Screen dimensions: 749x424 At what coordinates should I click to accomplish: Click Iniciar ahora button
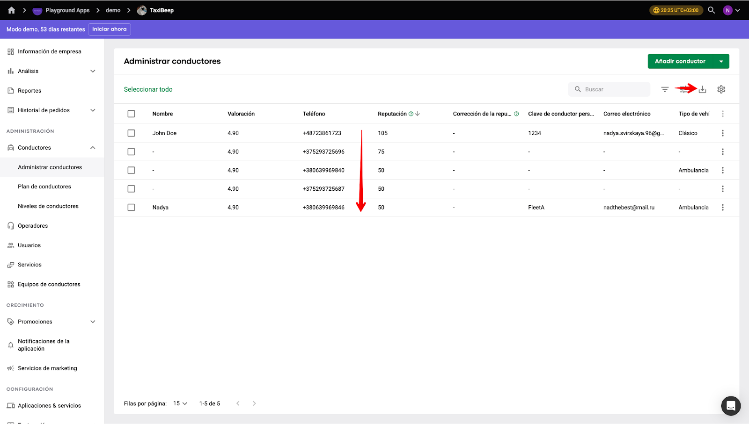(109, 29)
